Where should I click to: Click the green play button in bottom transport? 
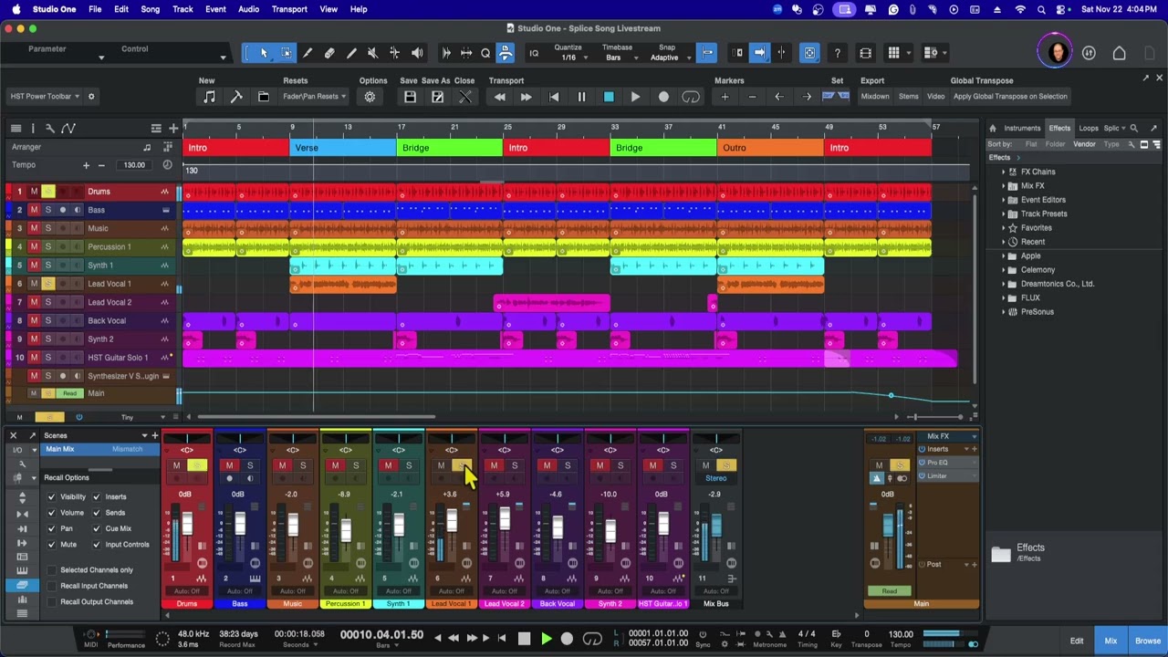click(x=546, y=639)
